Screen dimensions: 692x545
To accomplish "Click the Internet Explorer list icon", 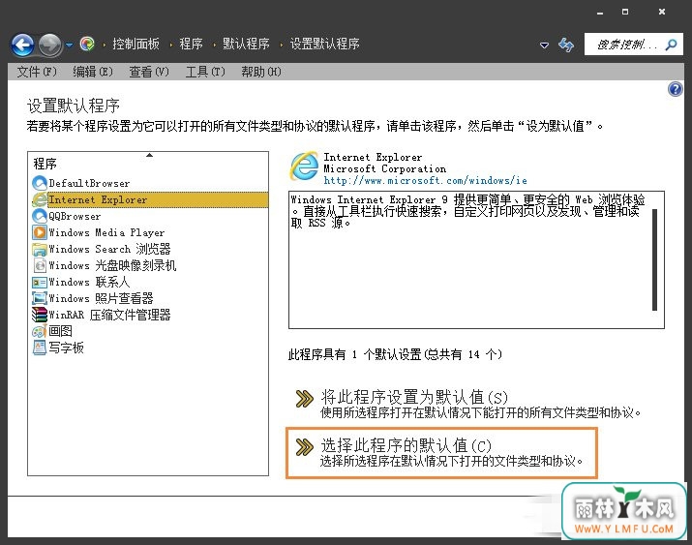I will 40,199.
